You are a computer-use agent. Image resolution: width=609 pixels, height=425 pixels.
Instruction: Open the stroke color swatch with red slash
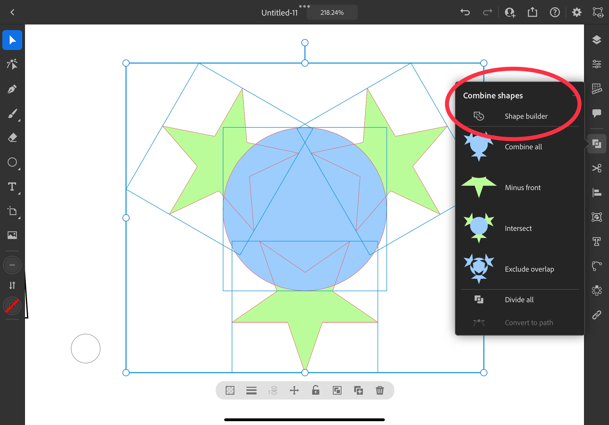click(12, 306)
